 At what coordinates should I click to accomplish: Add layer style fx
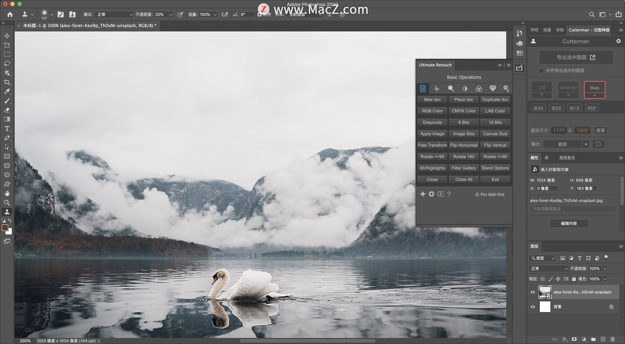click(x=565, y=339)
